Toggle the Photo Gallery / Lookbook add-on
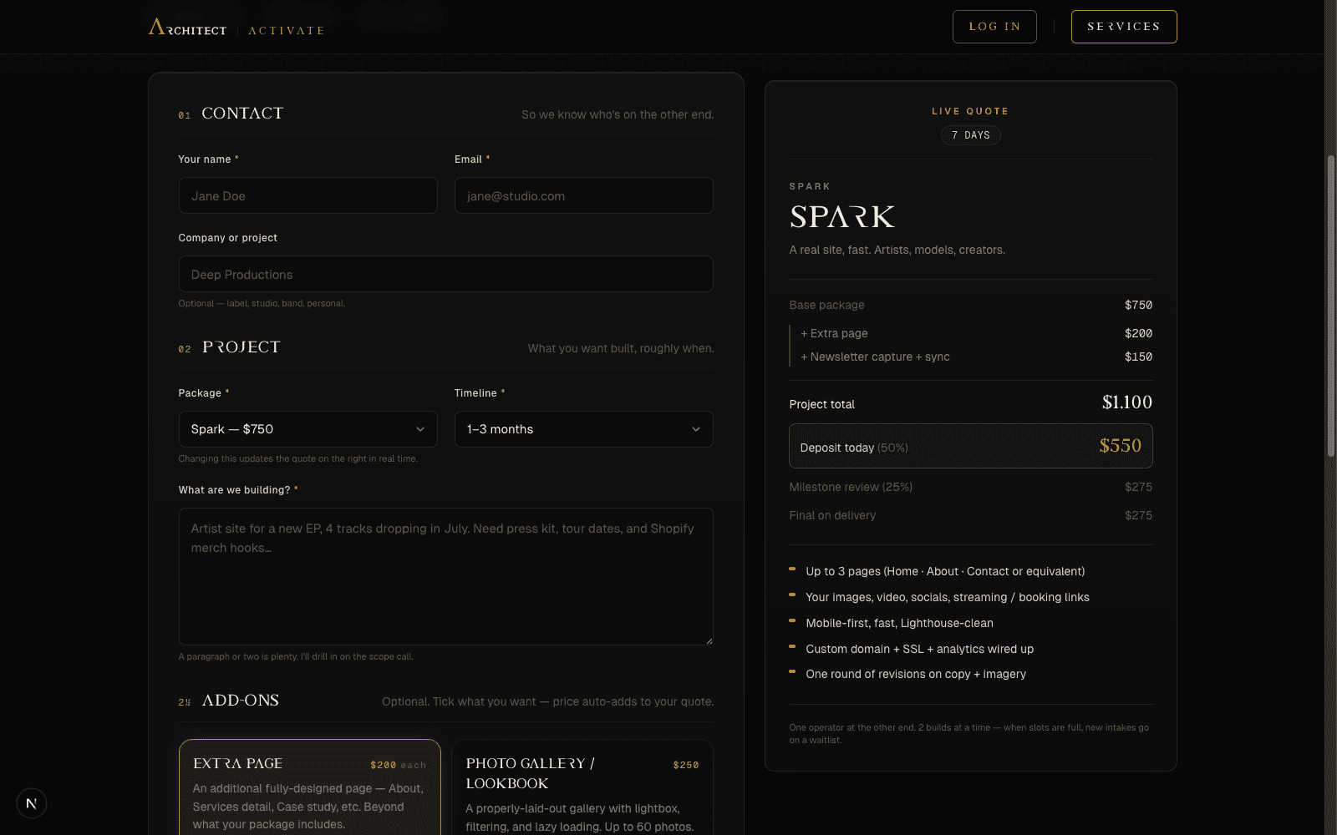Viewport: 1337px width, 835px height. [582, 787]
